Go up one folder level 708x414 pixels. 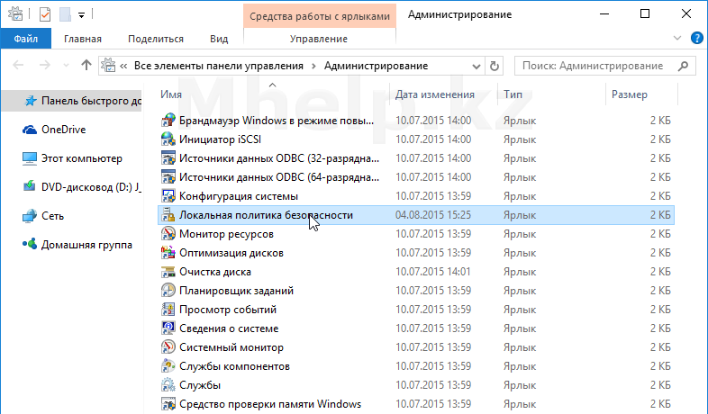click(86, 66)
